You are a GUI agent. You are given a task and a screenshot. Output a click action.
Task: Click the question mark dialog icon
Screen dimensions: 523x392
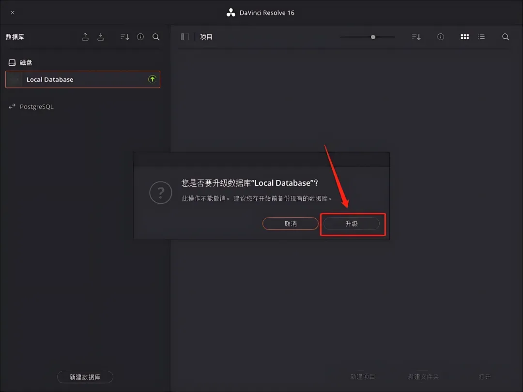(x=160, y=193)
